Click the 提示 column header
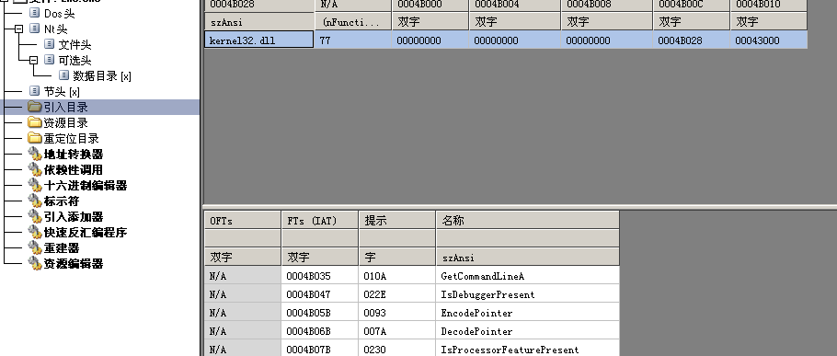837x356 pixels. pos(396,220)
